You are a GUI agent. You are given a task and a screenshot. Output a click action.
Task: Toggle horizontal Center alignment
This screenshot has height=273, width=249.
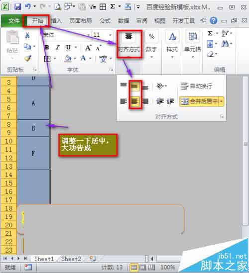(x=134, y=101)
